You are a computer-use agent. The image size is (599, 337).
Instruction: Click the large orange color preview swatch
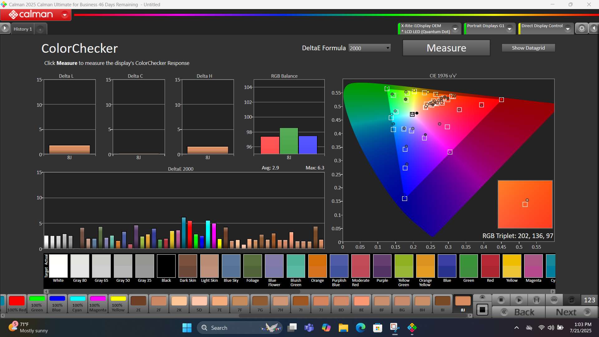click(525, 204)
